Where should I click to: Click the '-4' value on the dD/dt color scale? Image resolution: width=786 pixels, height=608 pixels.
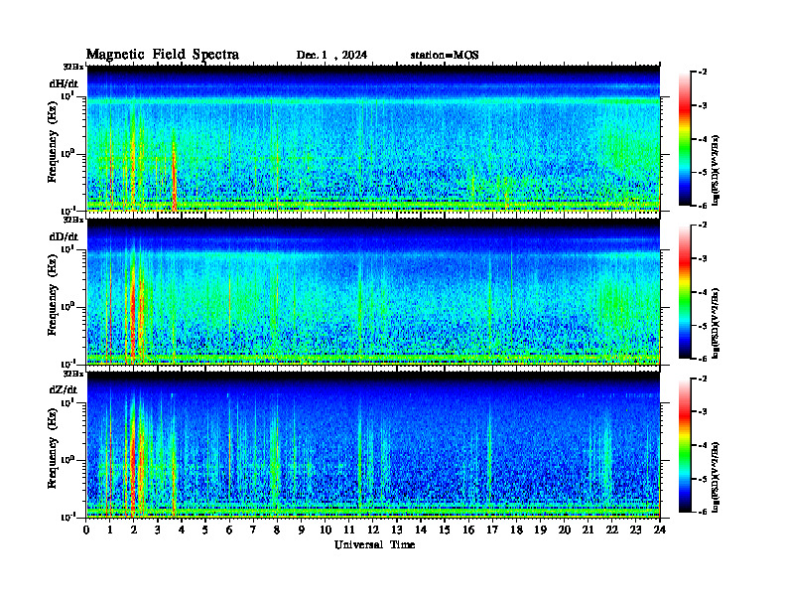pyautogui.click(x=703, y=292)
